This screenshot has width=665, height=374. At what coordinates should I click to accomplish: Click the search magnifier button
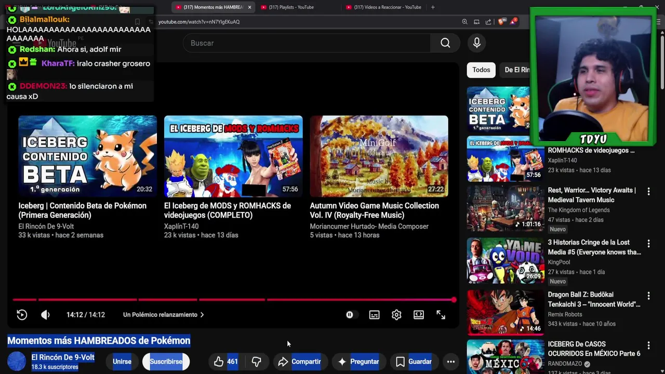pos(445,43)
